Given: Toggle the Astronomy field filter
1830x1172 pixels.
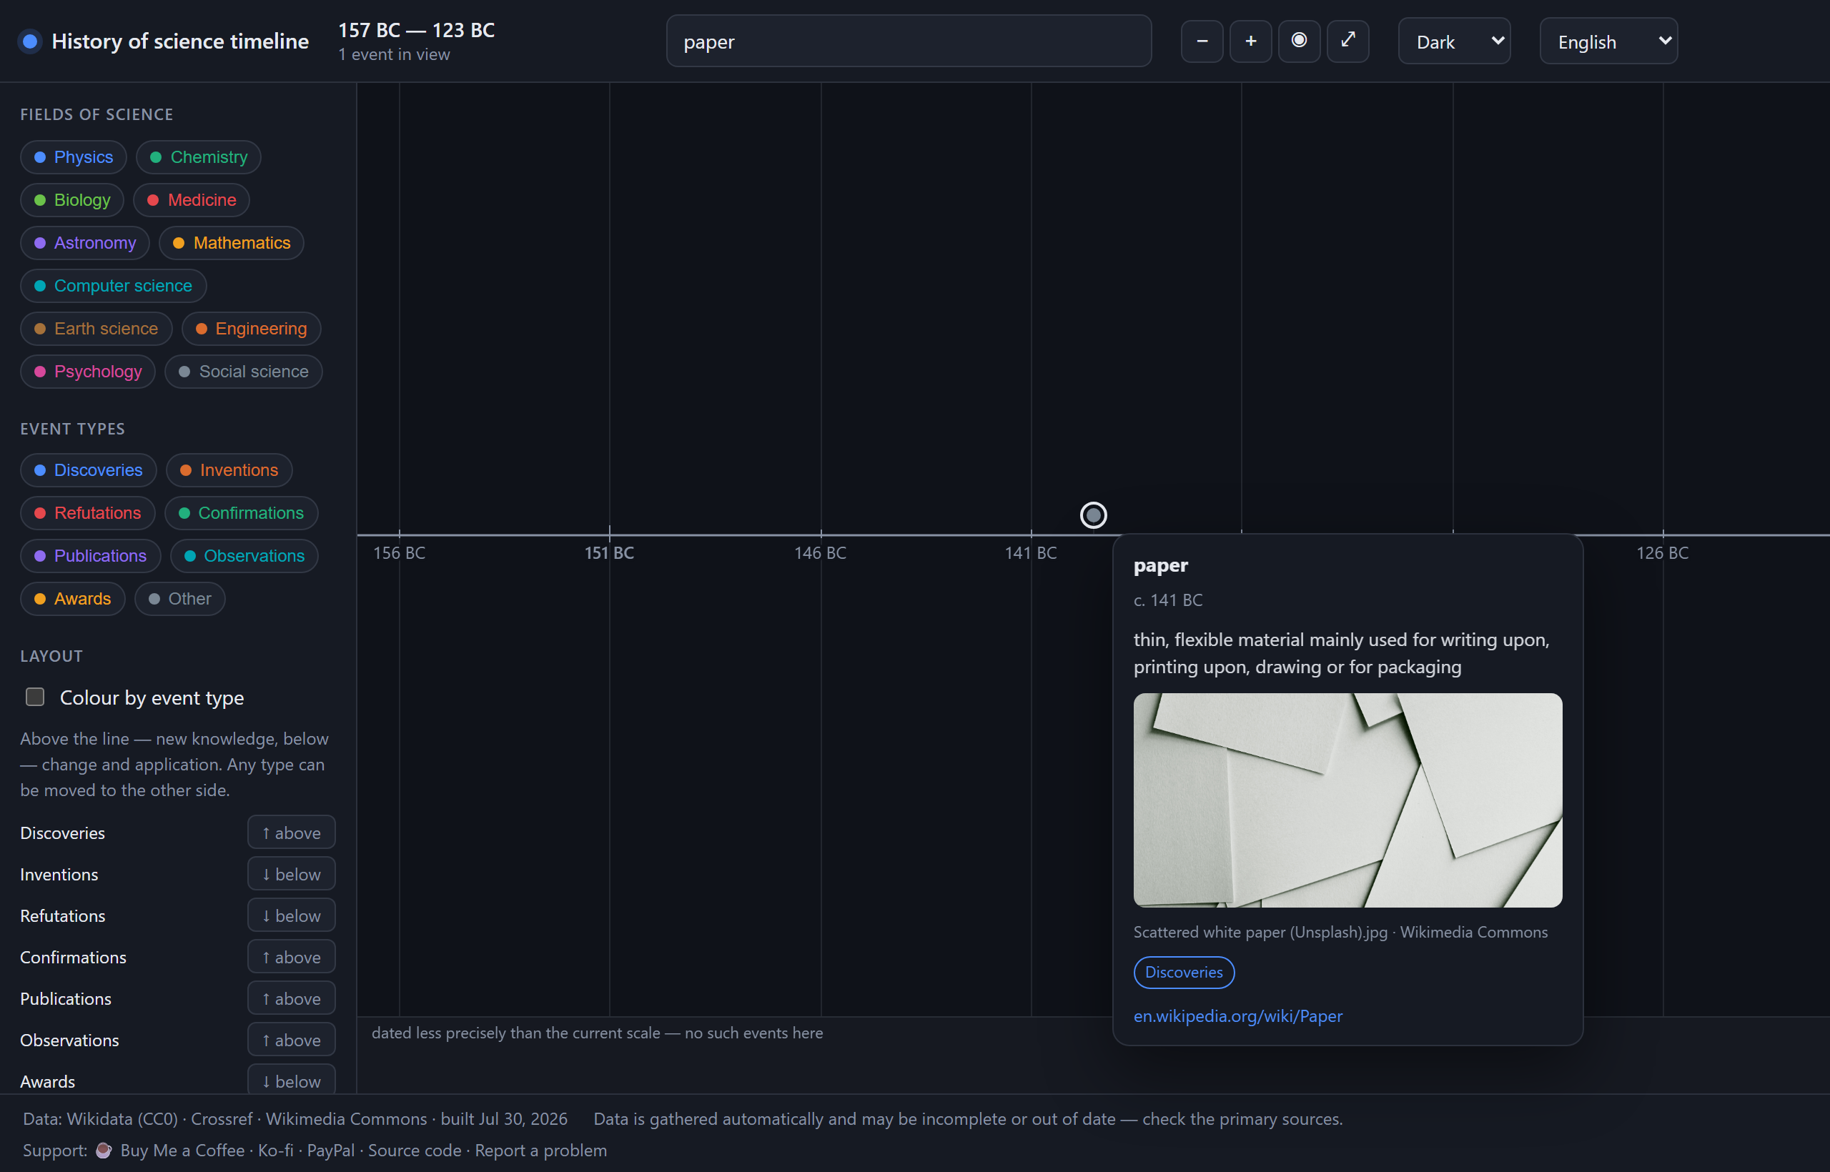Looking at the screenshot, I should (84, 243).
